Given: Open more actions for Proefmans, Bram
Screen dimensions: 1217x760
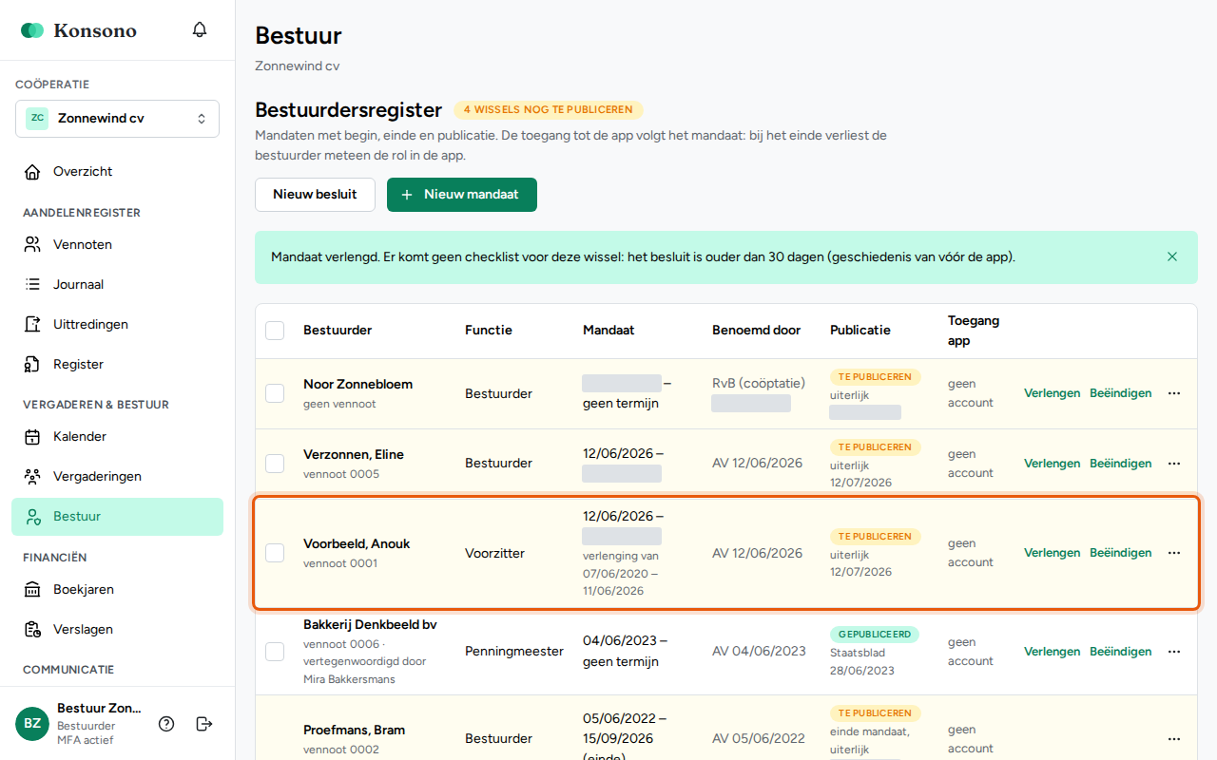Looking at the screenshot, I should pyautogui.click(x=1174, y=739).
